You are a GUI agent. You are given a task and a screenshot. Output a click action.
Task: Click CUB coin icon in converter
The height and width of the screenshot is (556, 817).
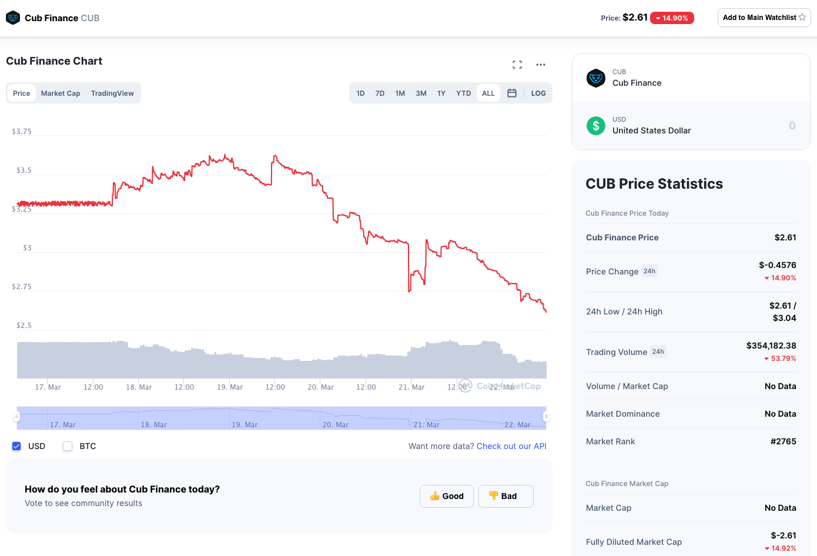596,78
